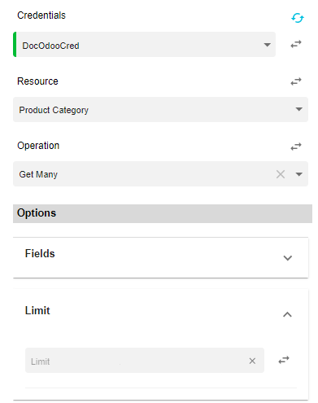Clear the Limit input value
The width and height of the screenshot is (318, 403).
click(252, 361)
